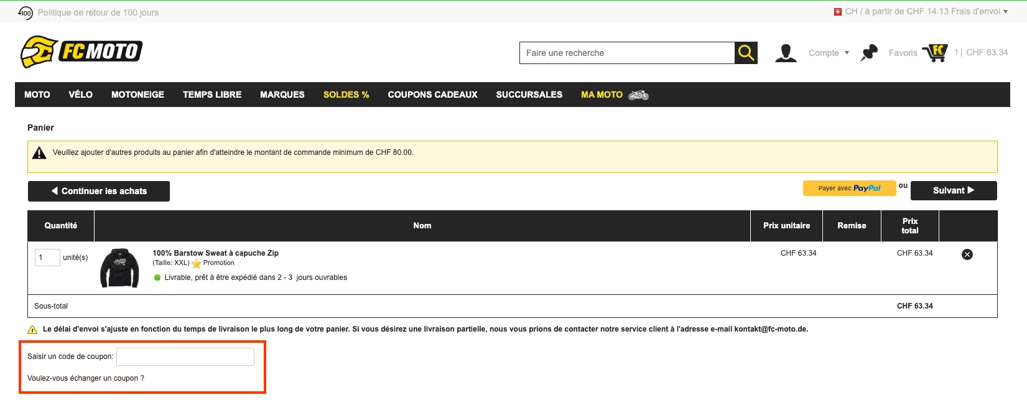Open the shopping cart icon
The width and height of the screenshot is (1027, 405).
coord(935,52)
